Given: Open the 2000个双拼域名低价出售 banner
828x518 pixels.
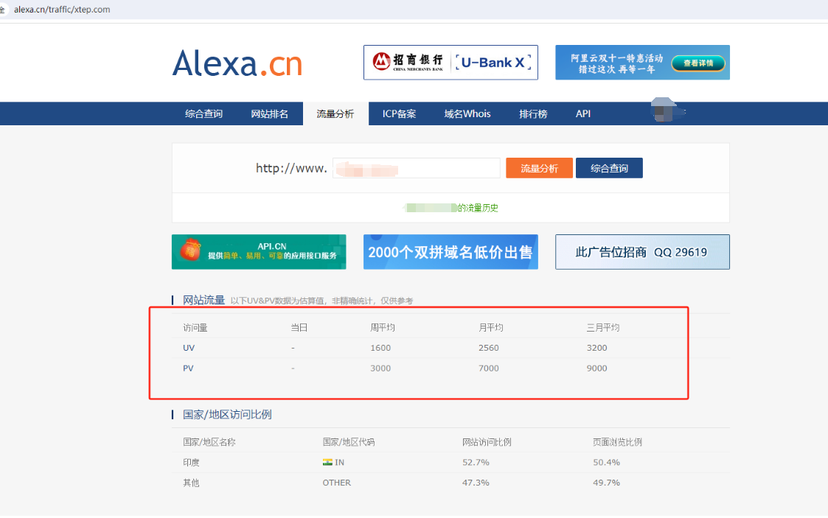Looking at the screenshot, I should 450,251.
